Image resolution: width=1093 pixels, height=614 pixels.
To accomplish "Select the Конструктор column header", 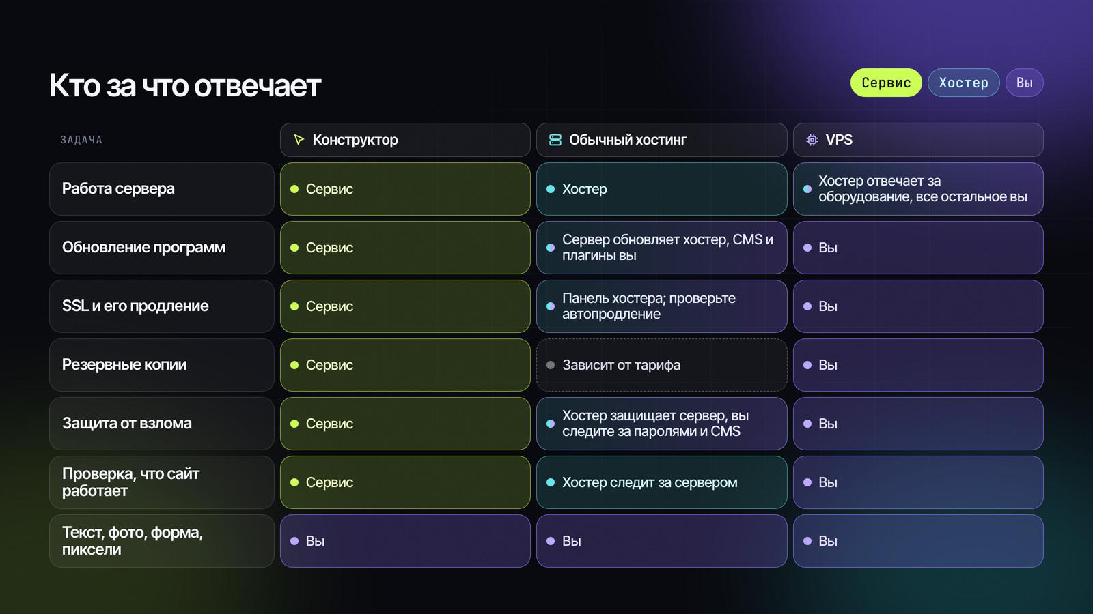I will [x=405, y=140].
